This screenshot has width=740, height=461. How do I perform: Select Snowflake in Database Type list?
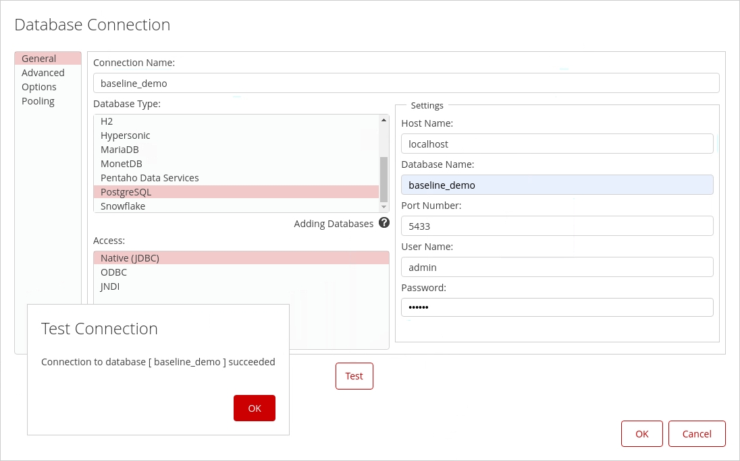pyautogui.click(x=123, y=206)
